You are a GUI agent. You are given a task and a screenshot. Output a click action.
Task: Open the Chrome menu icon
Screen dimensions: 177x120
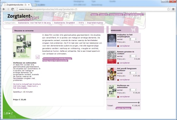[x=173, y=9]
